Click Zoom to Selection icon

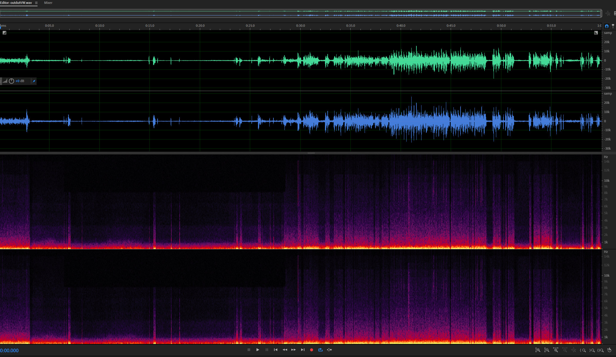[601, 350]
